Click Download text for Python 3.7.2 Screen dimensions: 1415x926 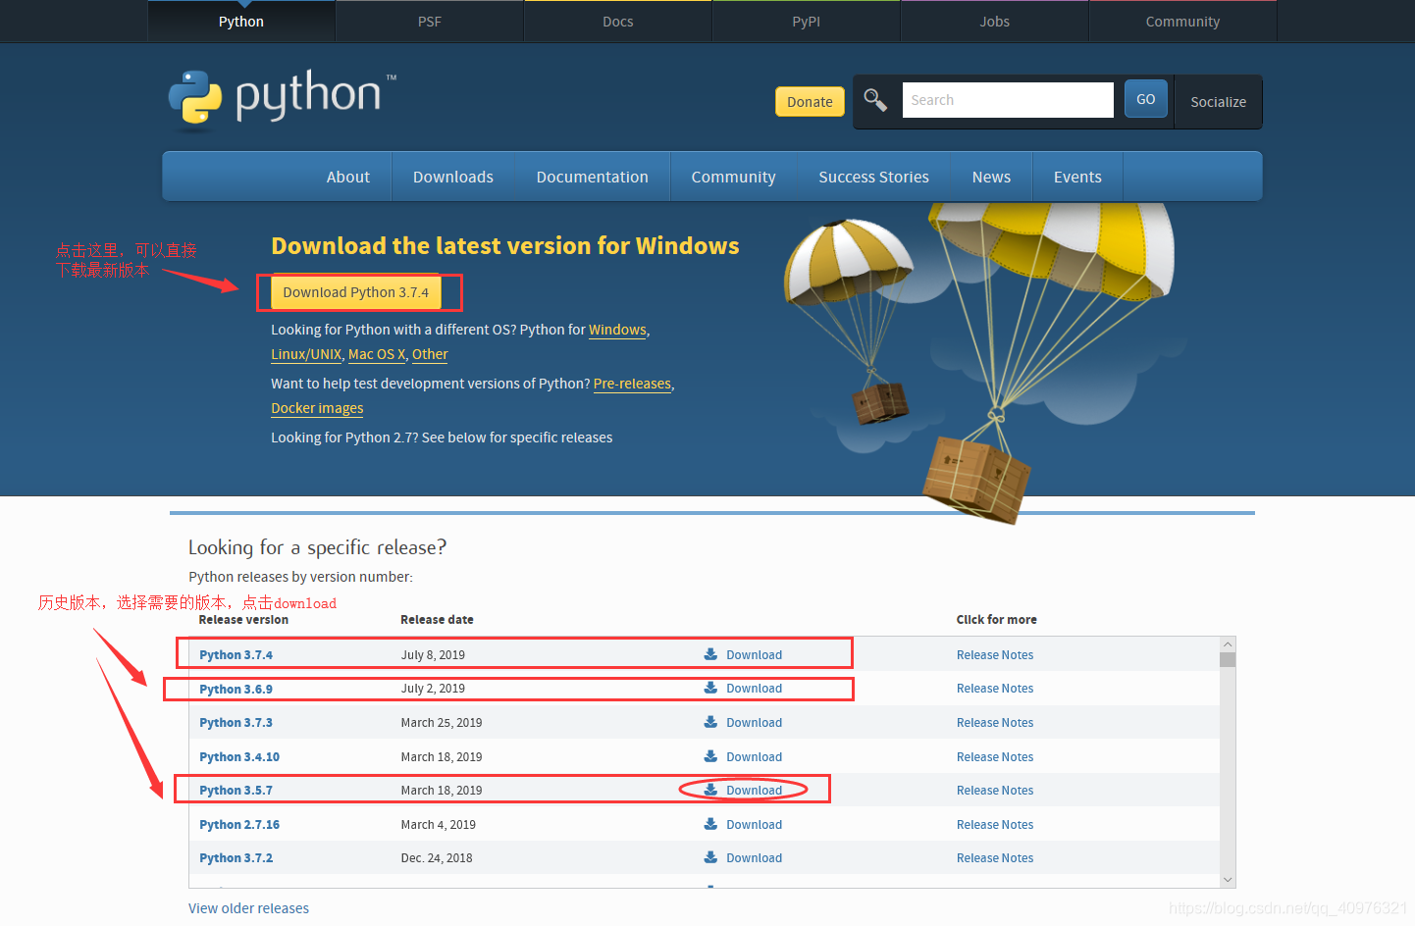coord(754,858)
